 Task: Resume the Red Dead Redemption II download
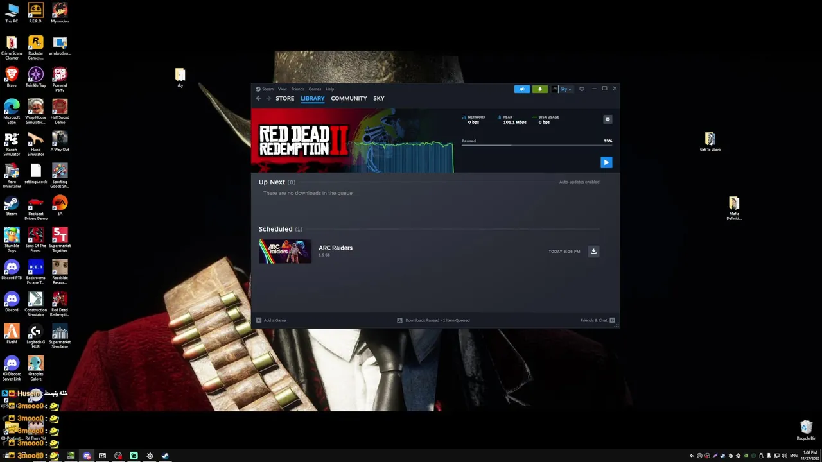pos(606,162)
